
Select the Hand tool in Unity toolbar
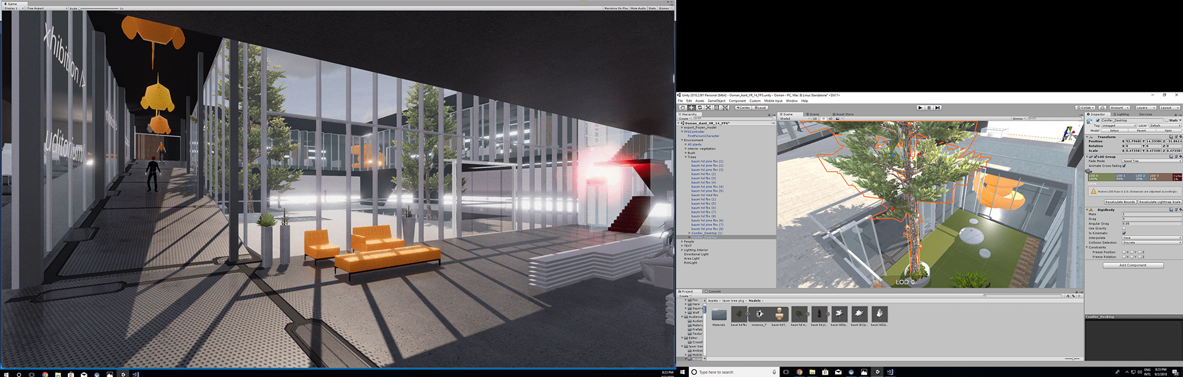click(x=683, y=108)
